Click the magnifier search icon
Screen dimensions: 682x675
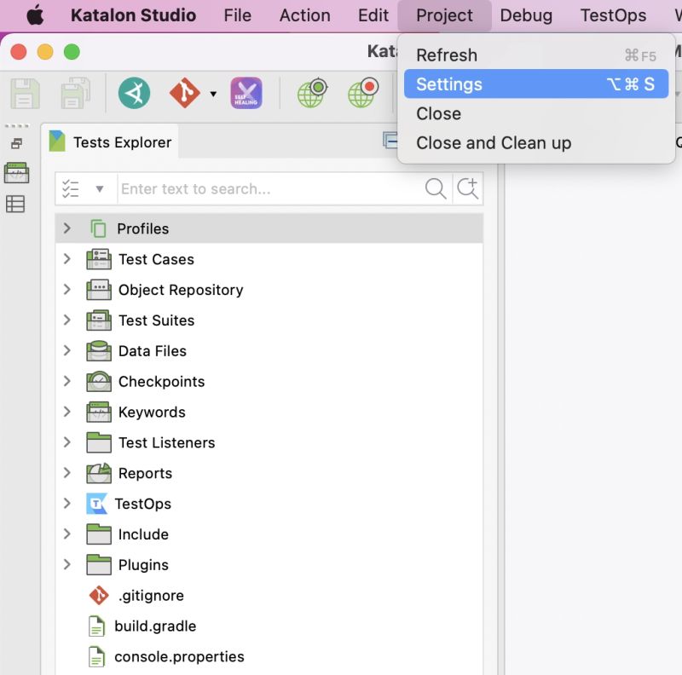436,188
